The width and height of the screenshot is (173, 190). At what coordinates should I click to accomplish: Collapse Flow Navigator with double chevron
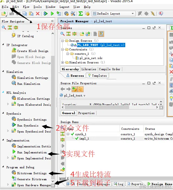52,21
